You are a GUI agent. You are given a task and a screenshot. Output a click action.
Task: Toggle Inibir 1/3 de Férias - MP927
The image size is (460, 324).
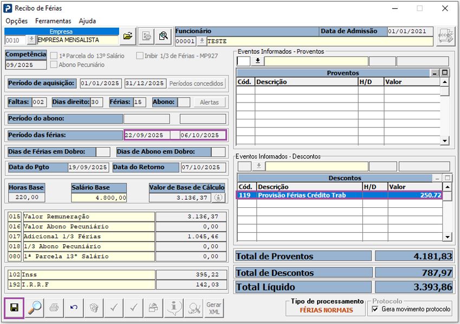pyautogui.click(x=140, y=55)
